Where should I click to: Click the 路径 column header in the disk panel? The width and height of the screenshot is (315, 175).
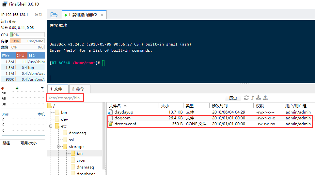6,143
